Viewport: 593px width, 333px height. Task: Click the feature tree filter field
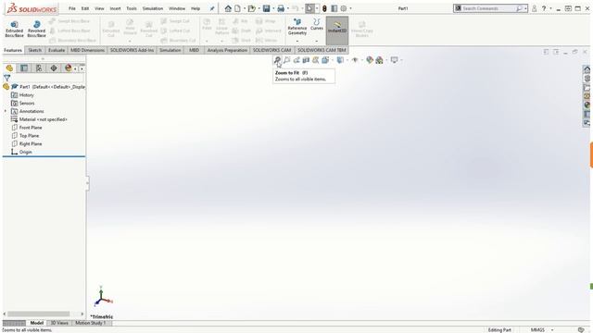click(47, 78)
